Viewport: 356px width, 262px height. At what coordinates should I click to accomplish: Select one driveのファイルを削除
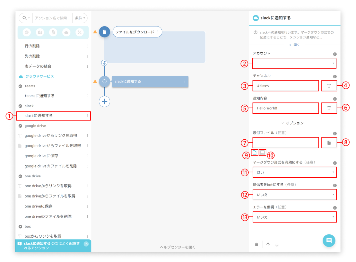[x=53, y=216]
